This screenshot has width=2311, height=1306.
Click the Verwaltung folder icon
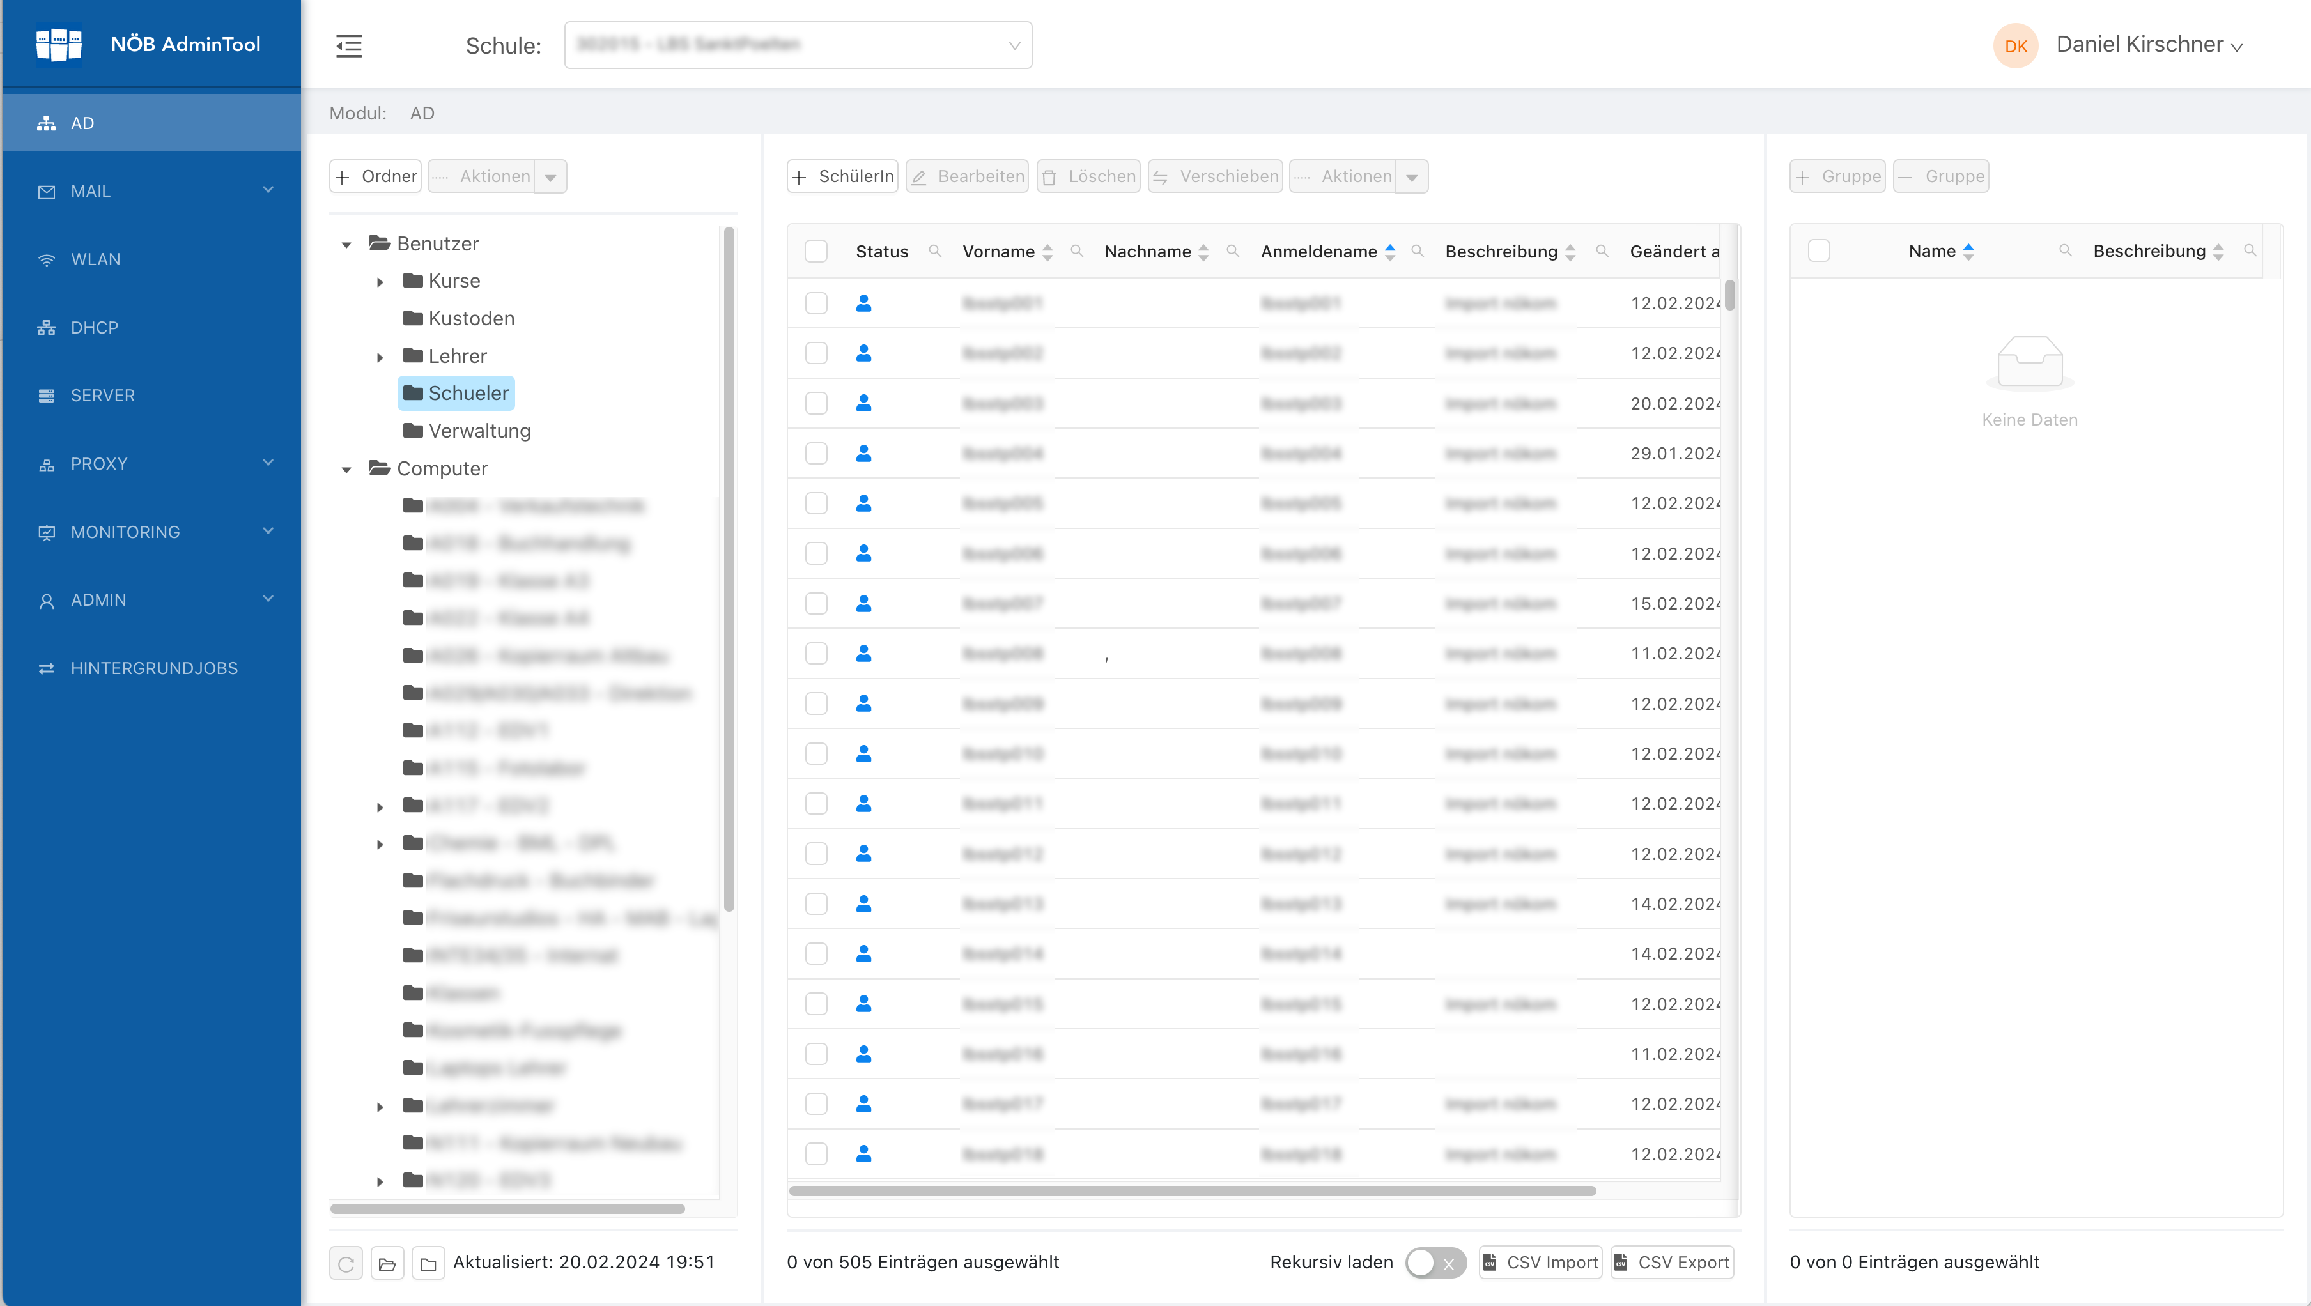click(x=413, y=431)
